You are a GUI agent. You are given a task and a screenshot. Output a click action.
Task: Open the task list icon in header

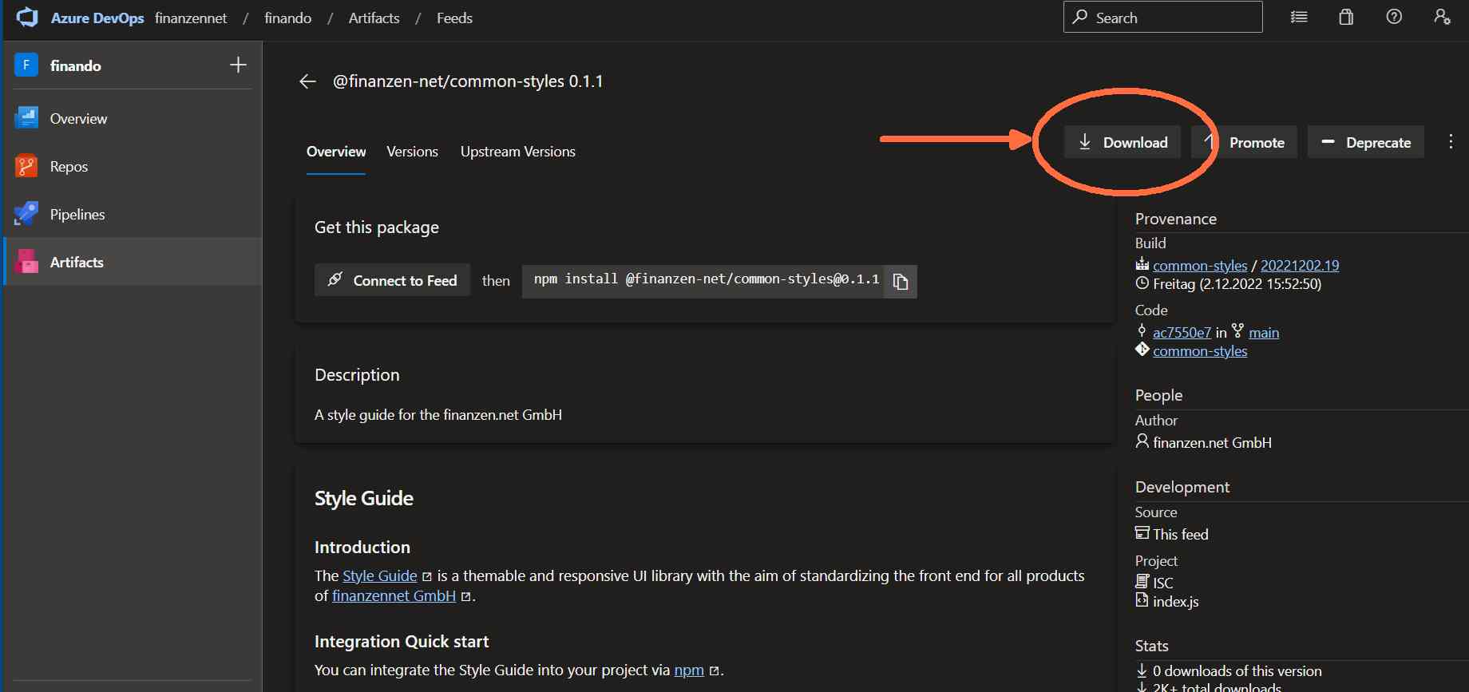(x=1299, y=17)
